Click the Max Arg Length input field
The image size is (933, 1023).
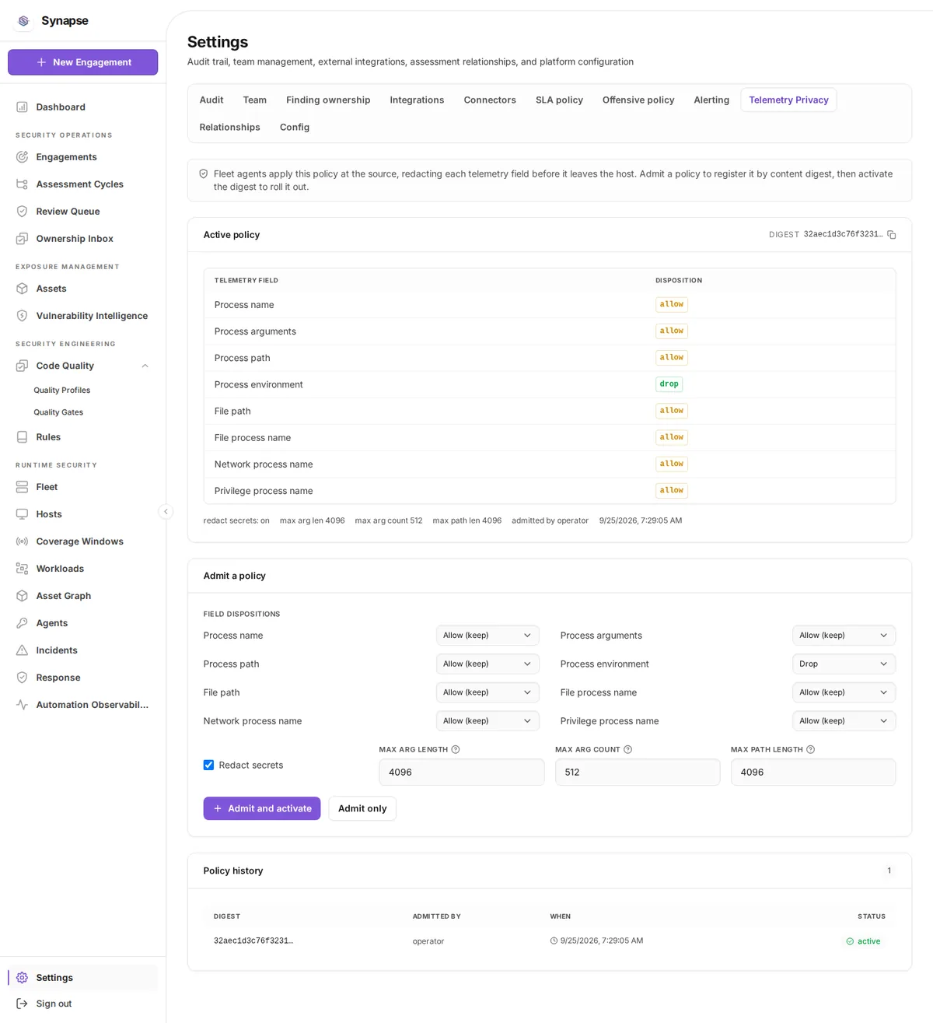tap(462, 773)
